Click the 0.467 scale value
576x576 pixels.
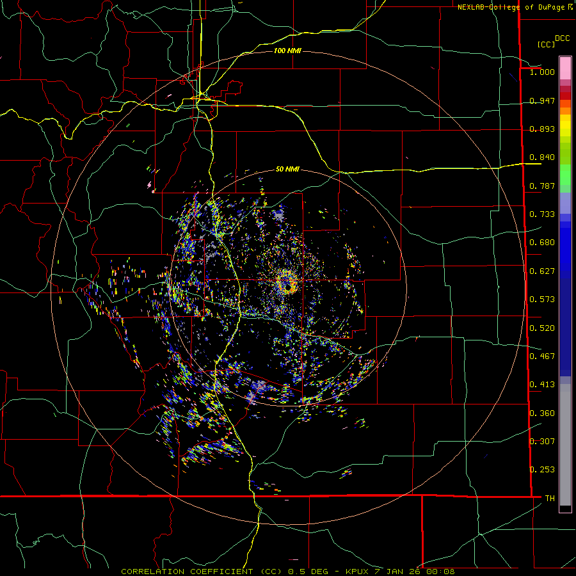542,356
